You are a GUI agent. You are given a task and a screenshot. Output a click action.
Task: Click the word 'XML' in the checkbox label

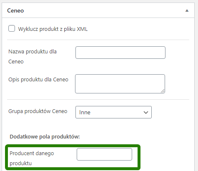click(82, 29)
